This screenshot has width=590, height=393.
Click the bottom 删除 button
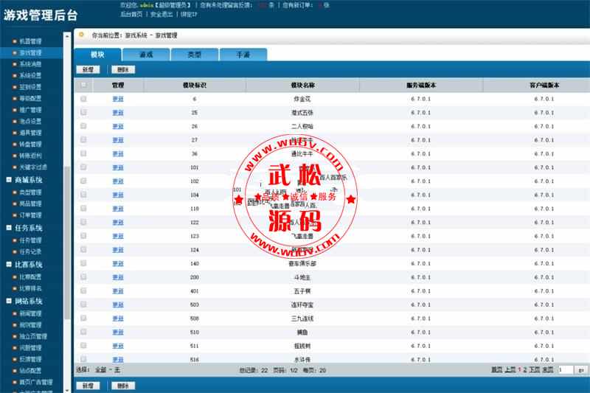coord(123,386)
